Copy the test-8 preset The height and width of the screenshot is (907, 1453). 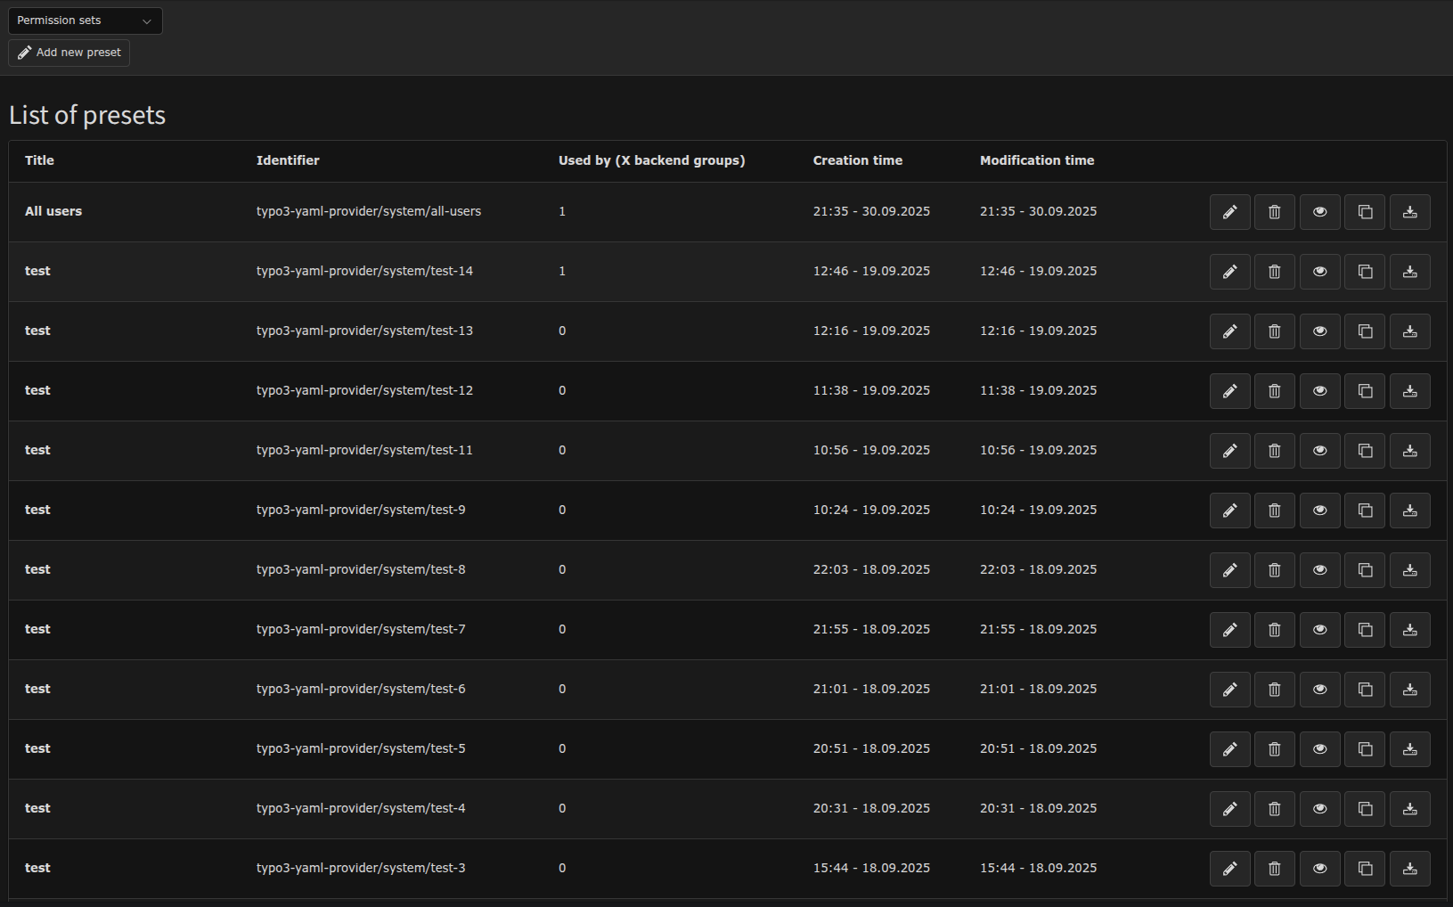point(1365,570)
